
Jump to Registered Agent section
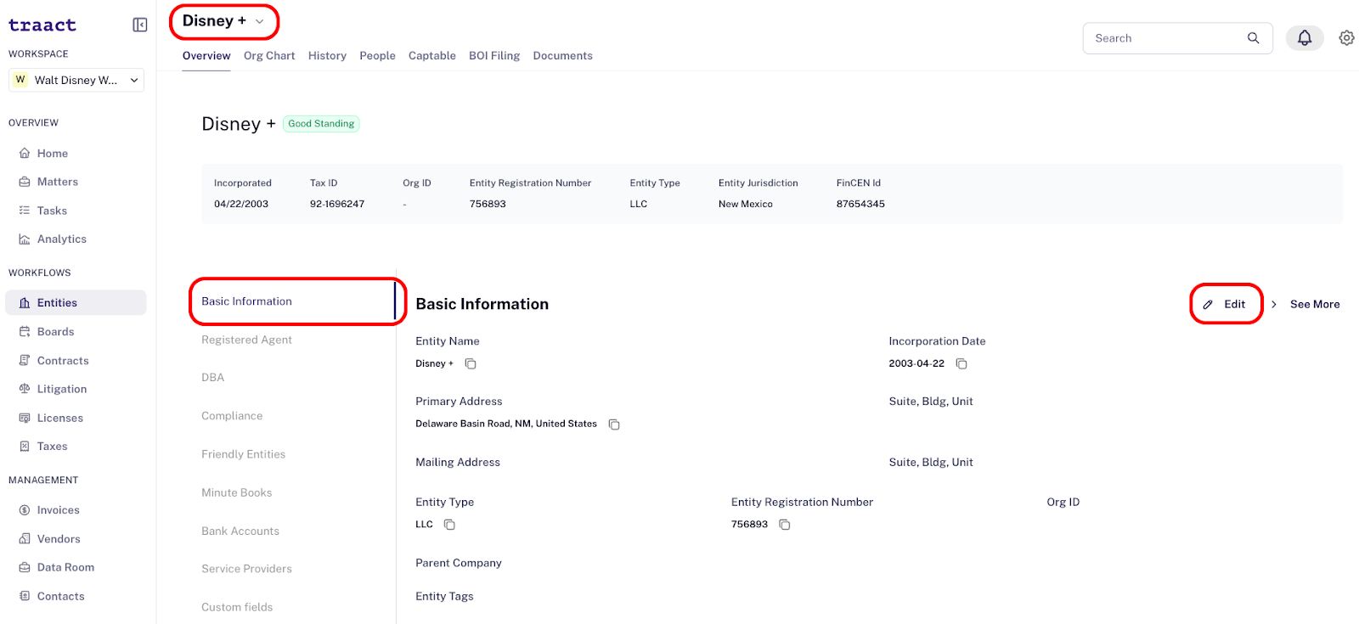246,340
